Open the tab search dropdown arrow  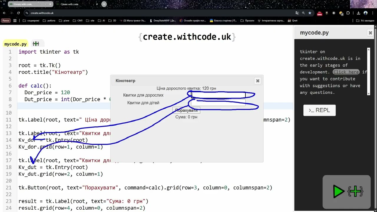(x=4, y=4)
